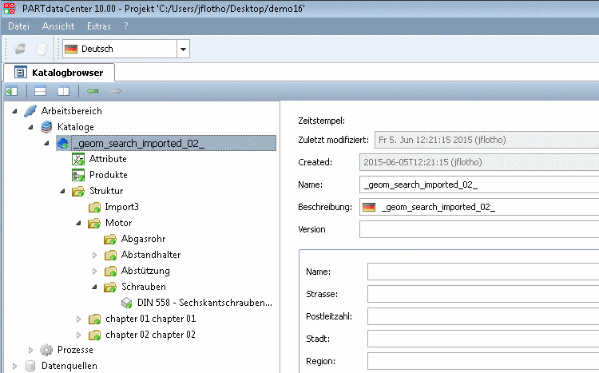Click the Produkte node icon
Screen dimensions: 599x373
pos(78,175)
